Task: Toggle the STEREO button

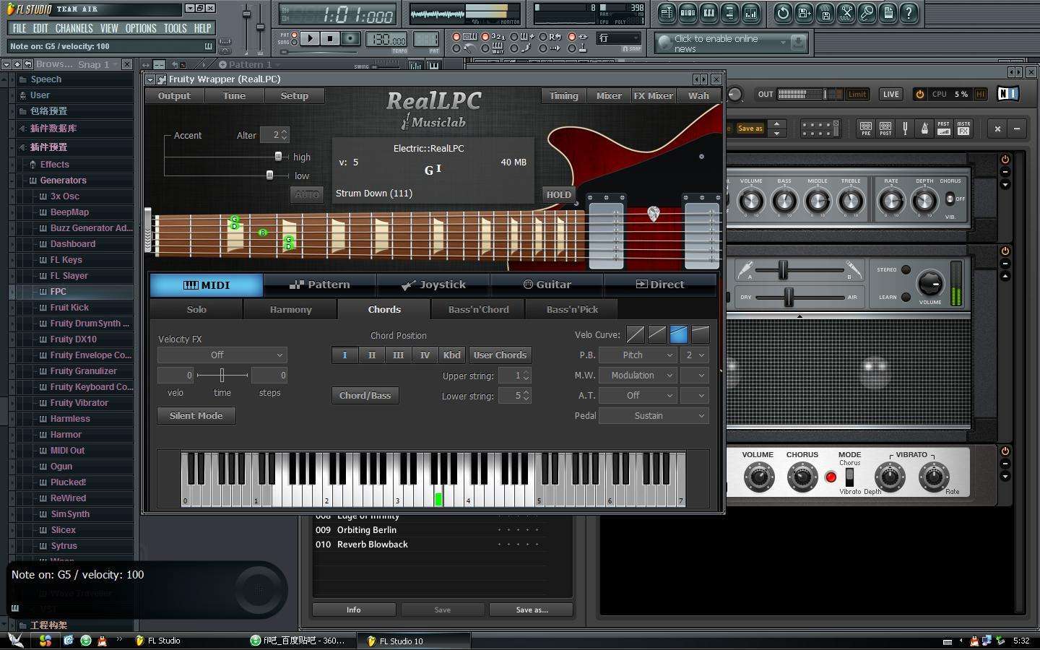Action: point(906,270)
